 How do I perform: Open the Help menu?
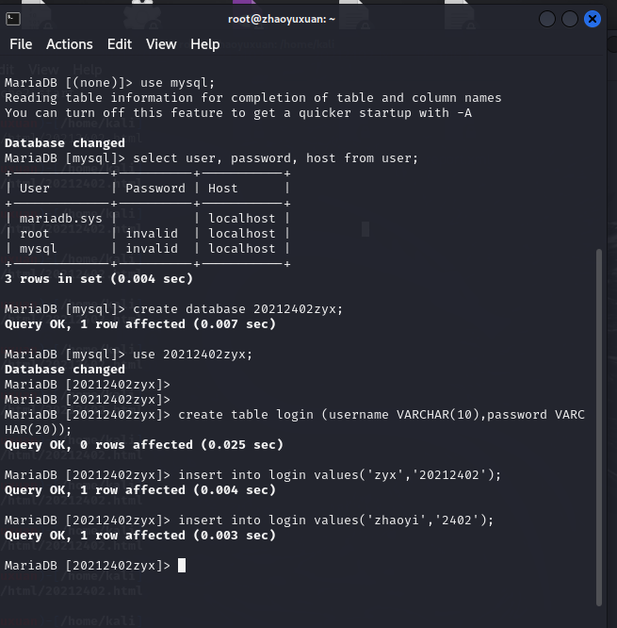(x=204, y=44)
